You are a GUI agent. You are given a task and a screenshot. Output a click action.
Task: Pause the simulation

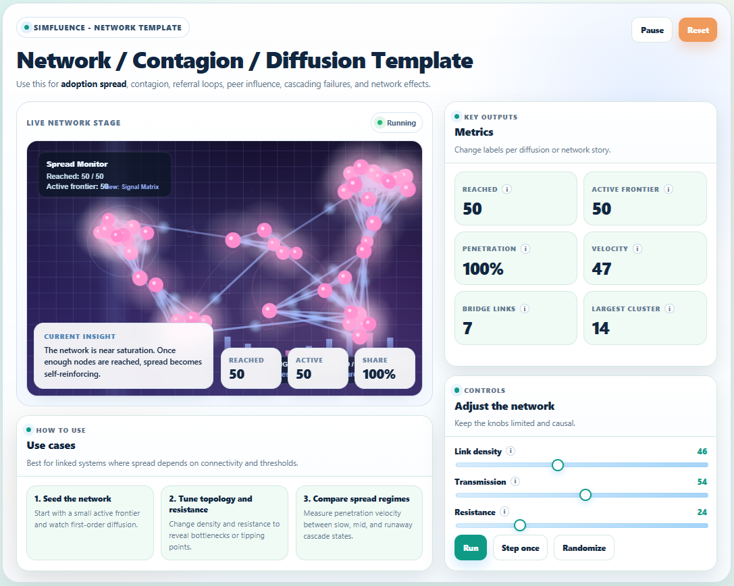pyautogui.click(x=652, y=30)
